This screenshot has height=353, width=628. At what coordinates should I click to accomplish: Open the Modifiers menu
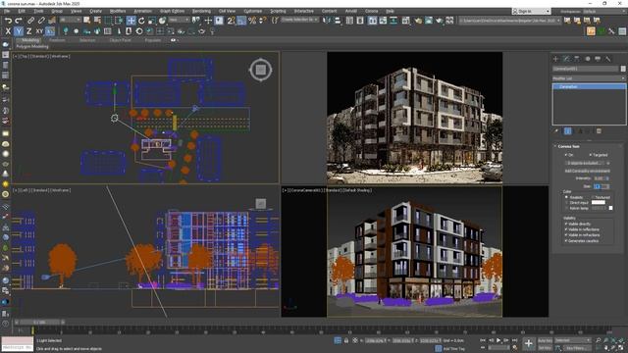pyautogui.click(x=118, y=11)
